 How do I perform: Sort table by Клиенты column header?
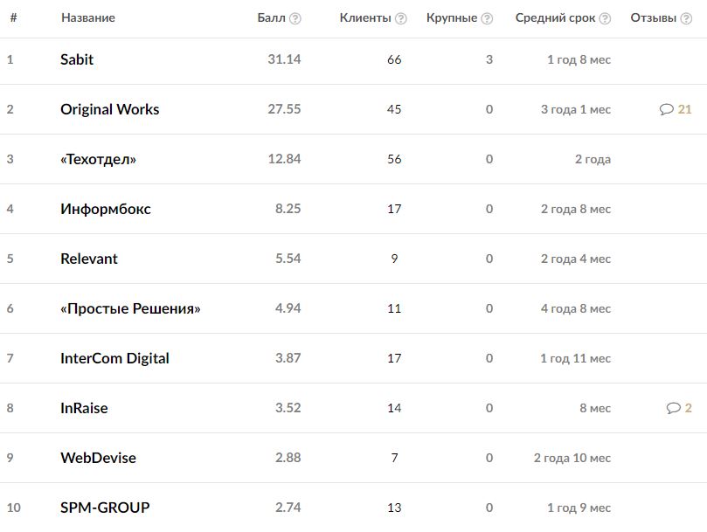point(365,17)
